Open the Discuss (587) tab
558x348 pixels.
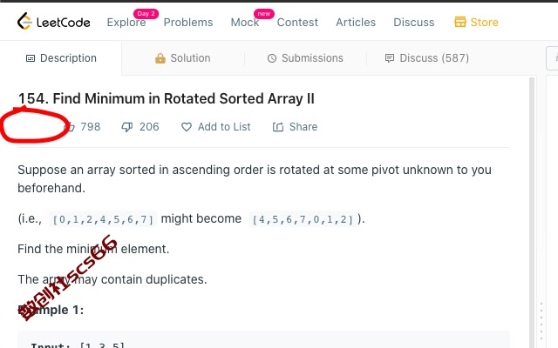(x=427, y=58)
